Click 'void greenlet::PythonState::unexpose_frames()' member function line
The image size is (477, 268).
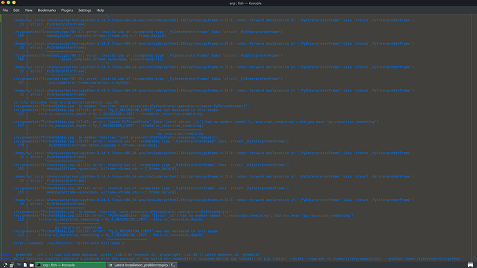coord(115,137)
